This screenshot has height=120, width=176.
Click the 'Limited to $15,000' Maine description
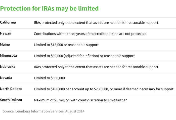coord(49,45)
